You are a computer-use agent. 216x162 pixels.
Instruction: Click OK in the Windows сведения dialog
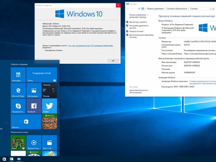tap(113, 60)
